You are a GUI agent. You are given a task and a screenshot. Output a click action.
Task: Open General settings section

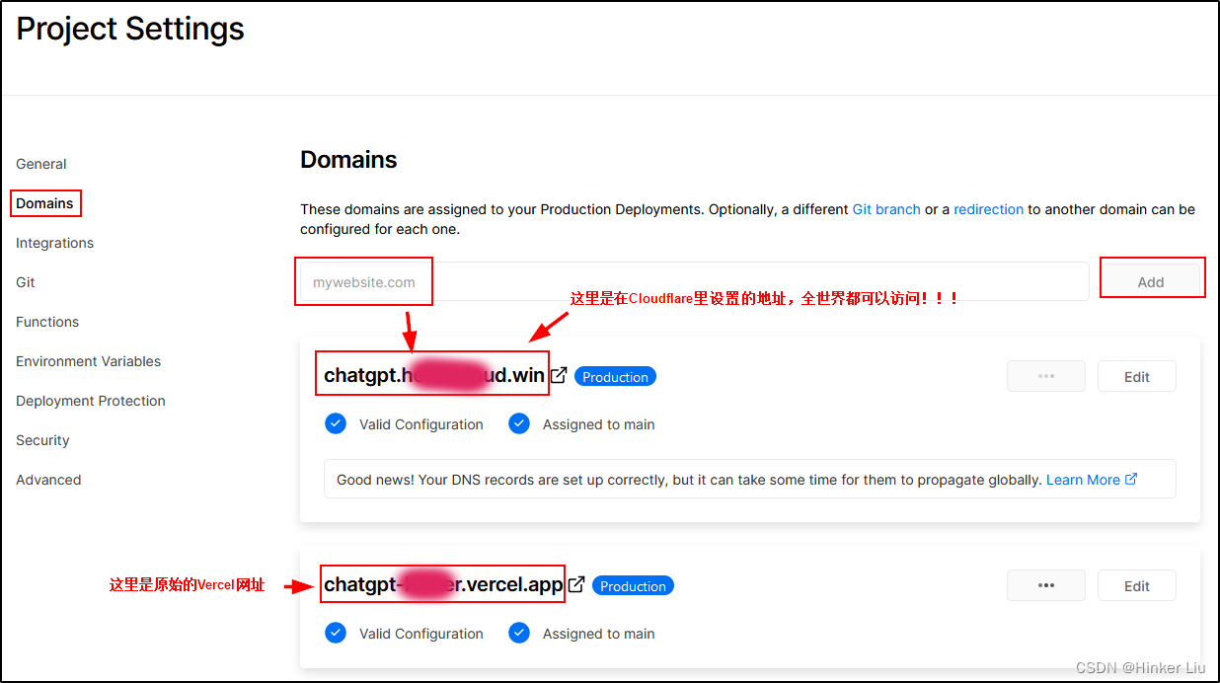tap(41, 164)
